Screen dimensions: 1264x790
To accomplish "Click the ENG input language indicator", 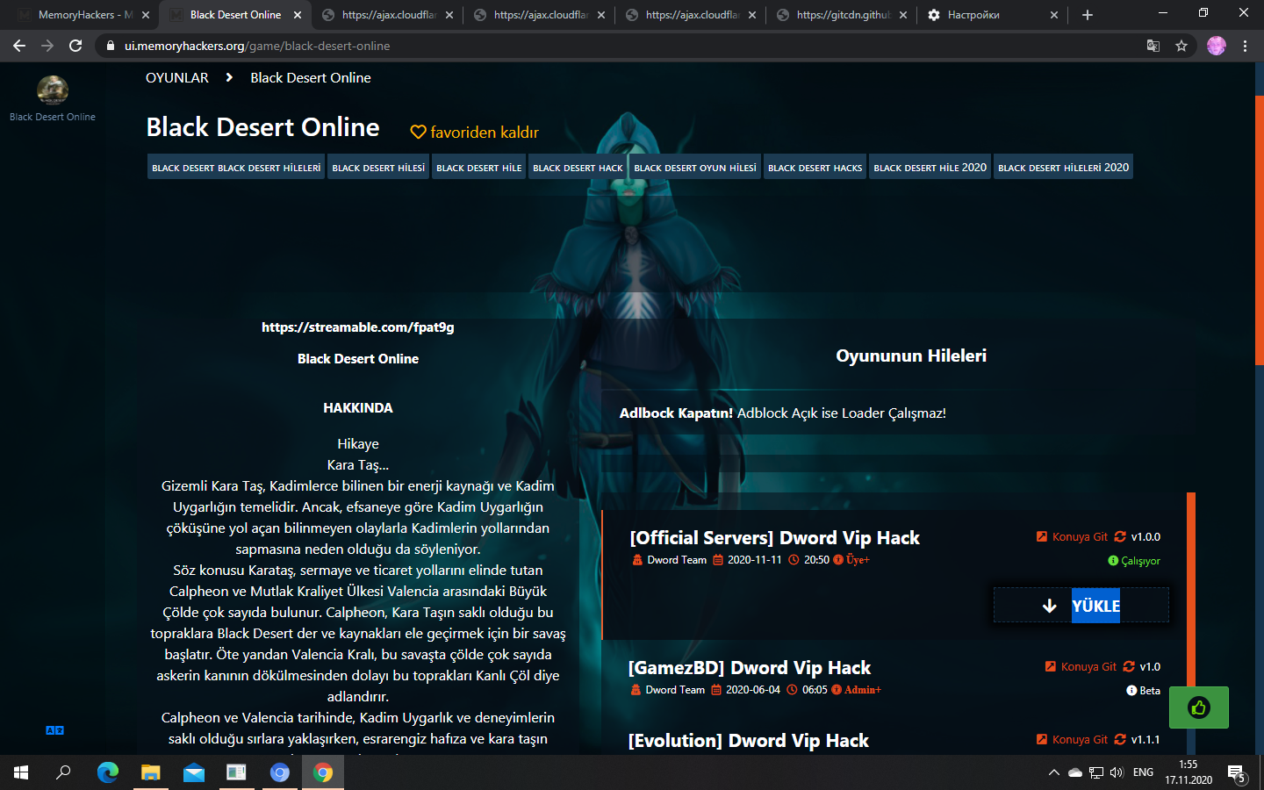I will point(1143,772).
